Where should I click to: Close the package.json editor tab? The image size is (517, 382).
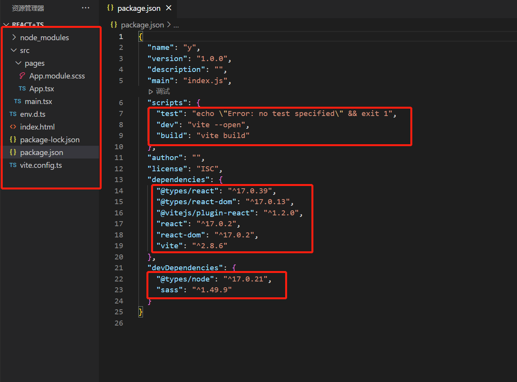click(168, 8)
